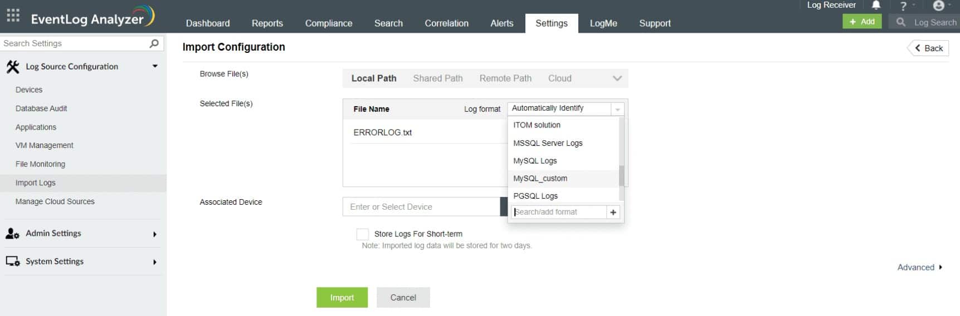Expand the browse path chevron dropdown
Viewport: 960px width, 316px height.
[x=617, y=78]
